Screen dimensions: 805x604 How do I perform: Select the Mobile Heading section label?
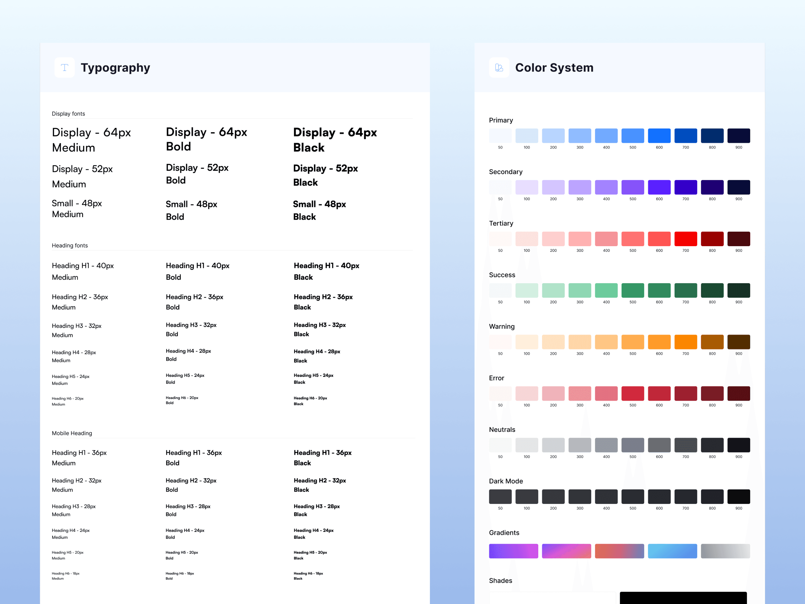(72, 433)
